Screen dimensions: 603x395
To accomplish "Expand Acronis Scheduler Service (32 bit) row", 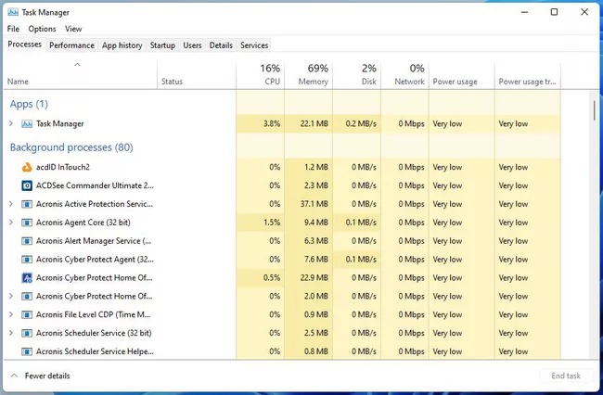I will point(11,333).
